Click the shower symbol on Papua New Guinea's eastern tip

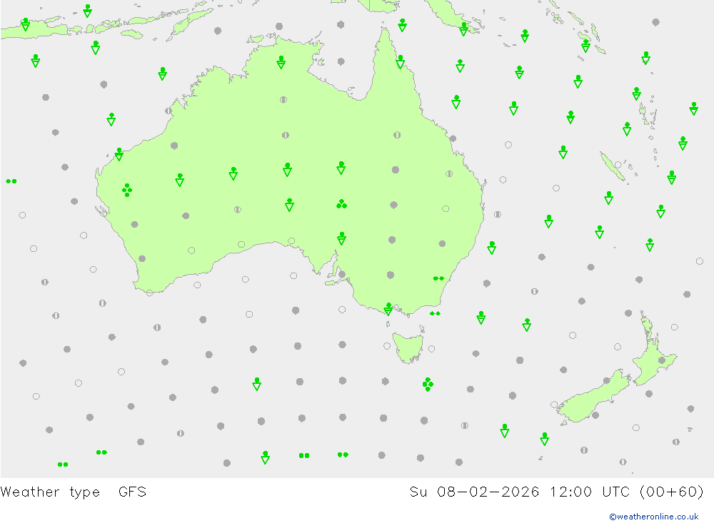[x=463, y=29]
